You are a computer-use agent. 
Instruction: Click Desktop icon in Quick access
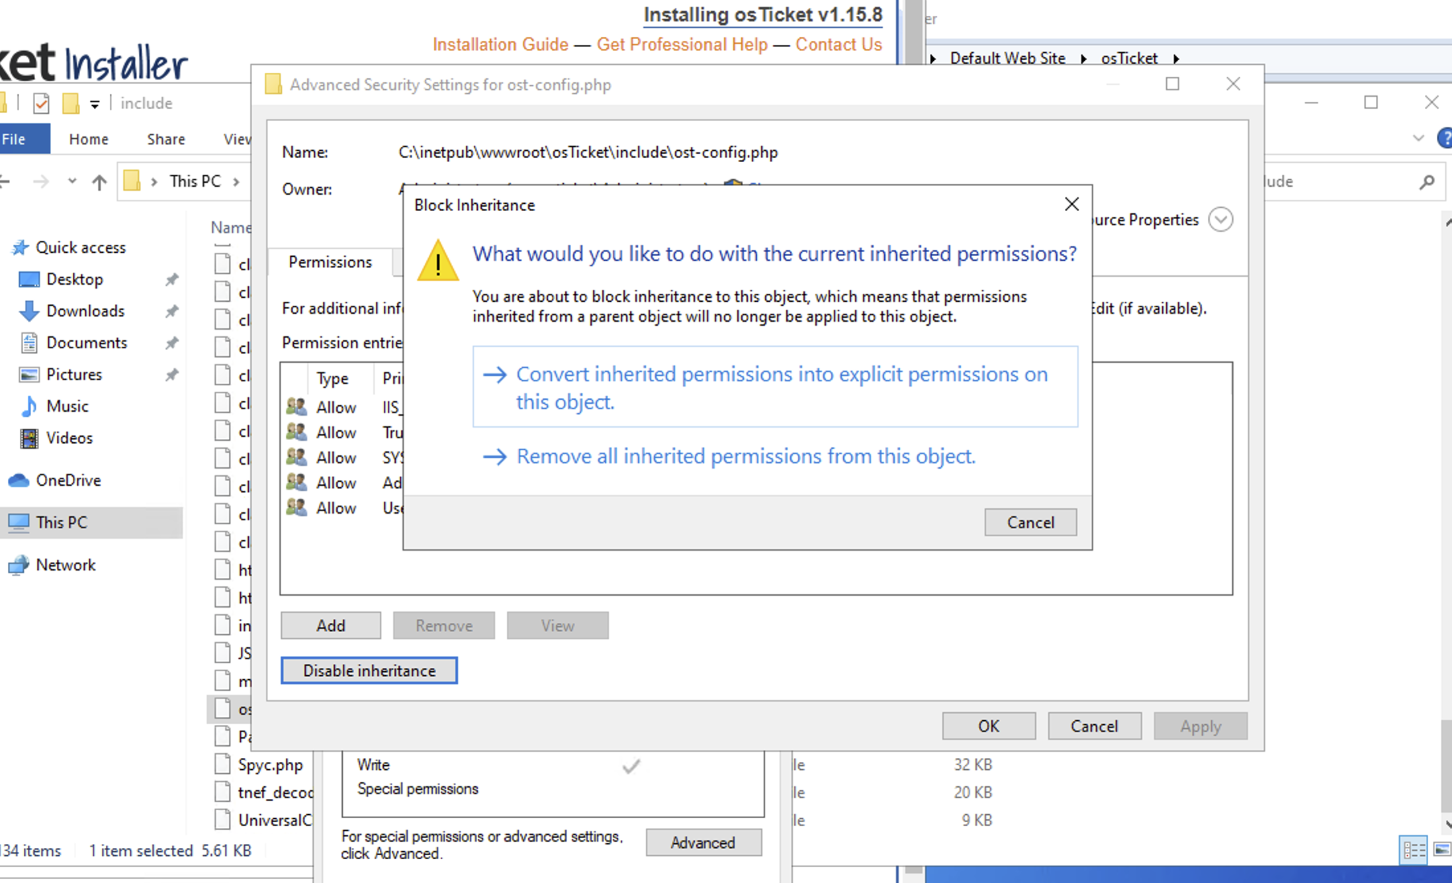click(x=29, y=279)
